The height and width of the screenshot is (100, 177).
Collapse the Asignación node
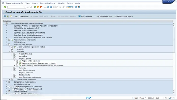click(9, 51)
